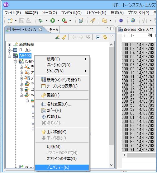Click the Debug bug icon
The image size is (157, 173).
(41, 21)
